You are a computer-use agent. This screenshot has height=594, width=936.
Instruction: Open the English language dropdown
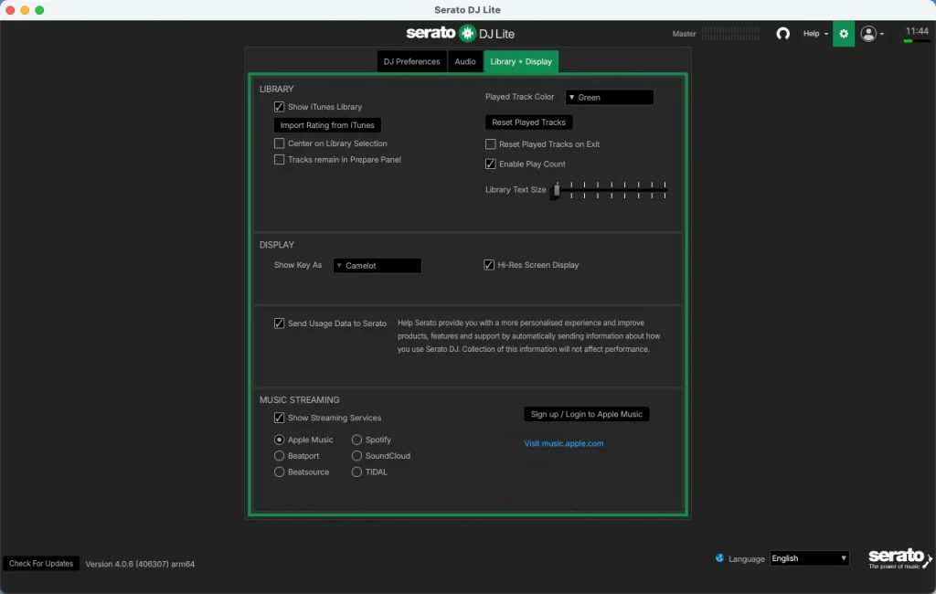(x=808, y=558)
